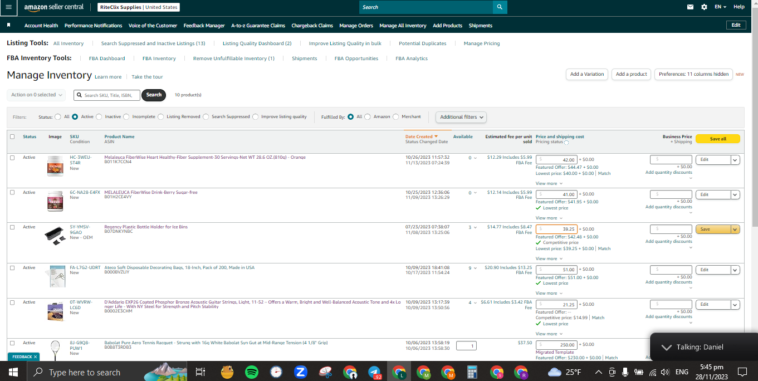This screenshot has height=381, width=758.
Task: Open Zoom from the taskbar
Action: coord(301,372)
